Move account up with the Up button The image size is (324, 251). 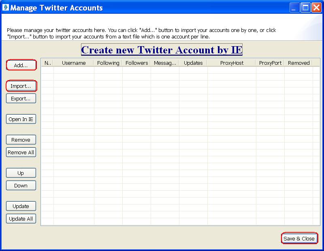click(21, 173)
